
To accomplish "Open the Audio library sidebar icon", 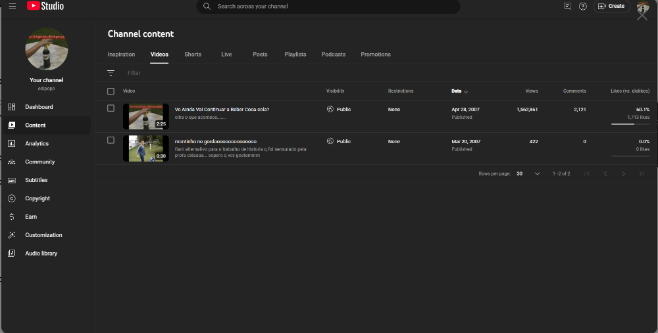I will pyautogui.click(x=12, y=254).
